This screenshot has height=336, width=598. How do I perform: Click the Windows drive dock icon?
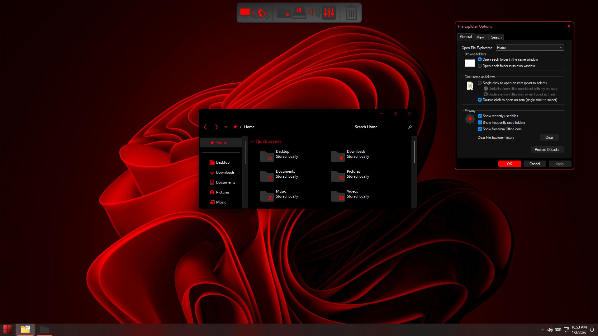point(299,13)
